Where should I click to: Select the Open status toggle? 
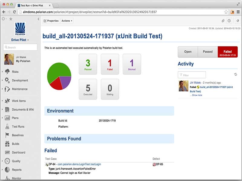(188, 52)
